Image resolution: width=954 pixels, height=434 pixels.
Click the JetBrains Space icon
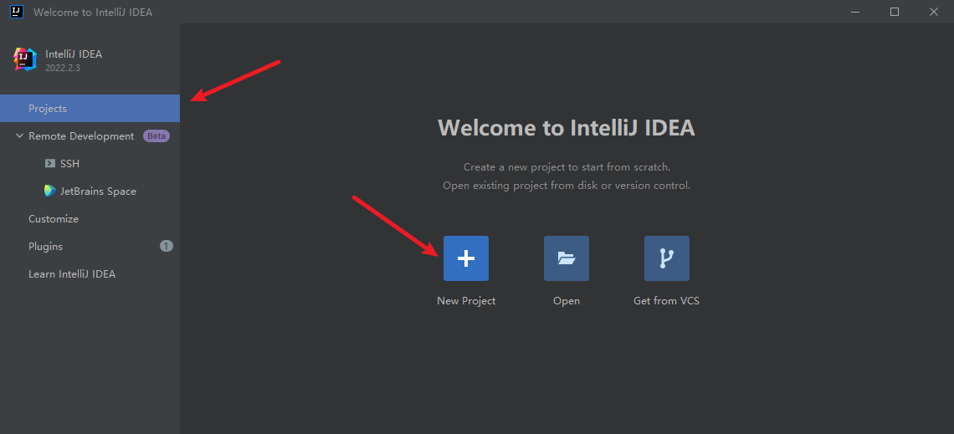[x=50, y=191]
